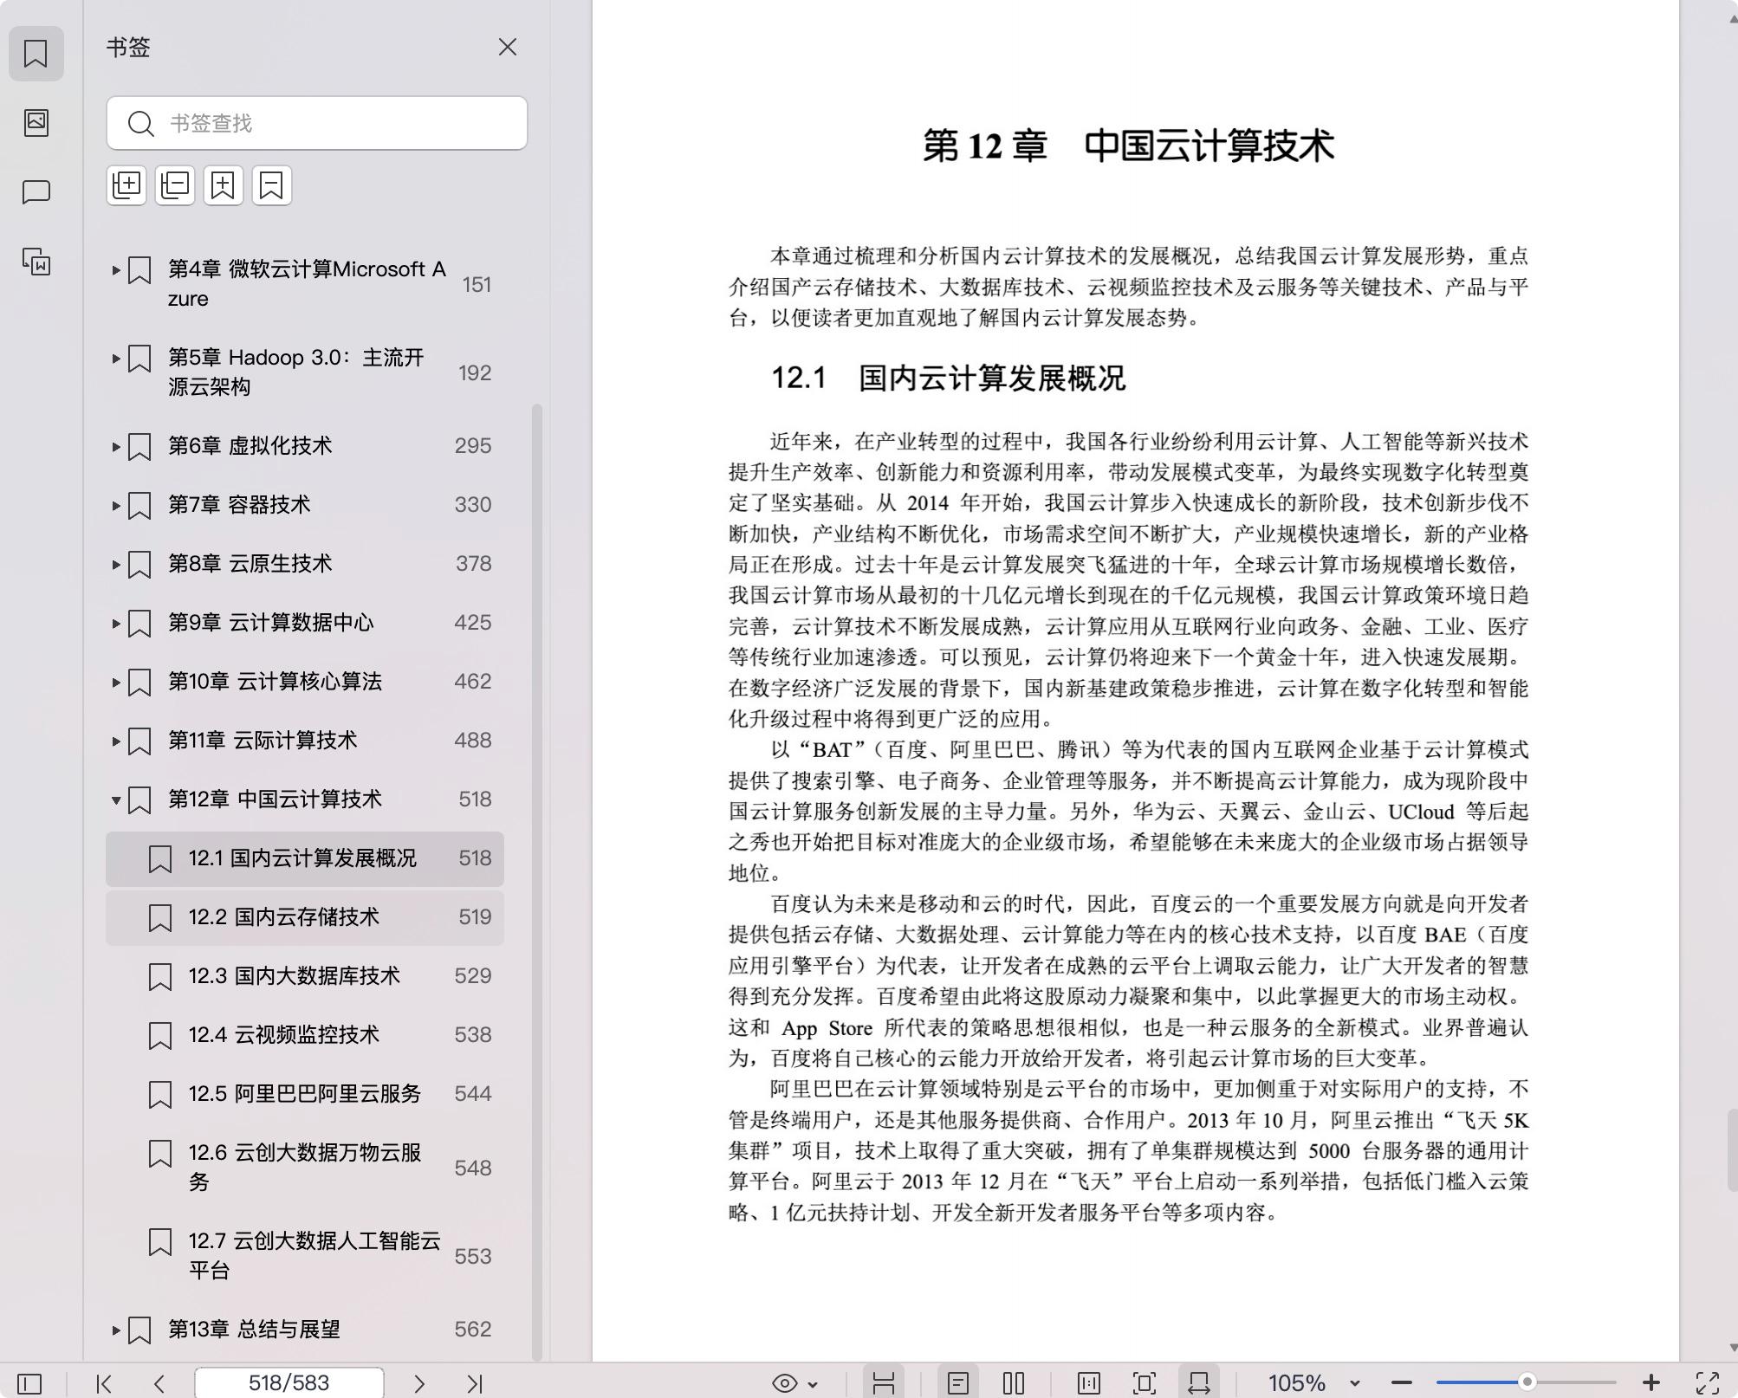Go to previous page
Screen dimensions: 1738x1398
(159, 1383)
